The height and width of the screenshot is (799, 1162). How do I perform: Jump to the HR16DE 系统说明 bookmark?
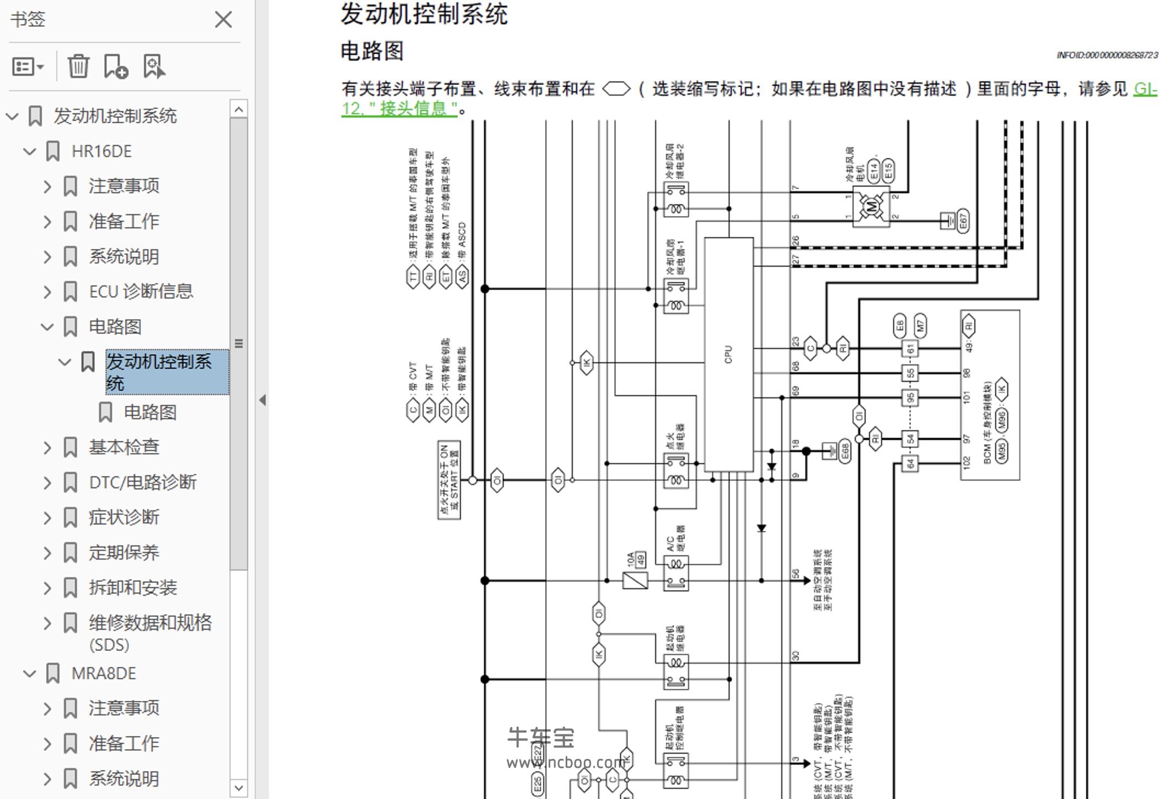[x=124, y=256]
